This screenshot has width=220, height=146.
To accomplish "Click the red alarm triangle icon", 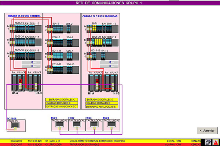I will pos(216,142).
